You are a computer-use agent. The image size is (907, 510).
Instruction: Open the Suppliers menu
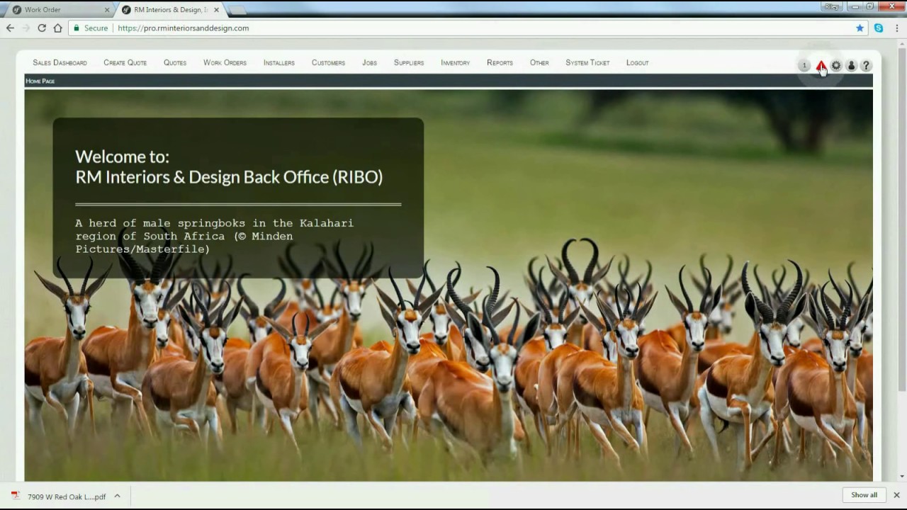(x=409, y=63)
